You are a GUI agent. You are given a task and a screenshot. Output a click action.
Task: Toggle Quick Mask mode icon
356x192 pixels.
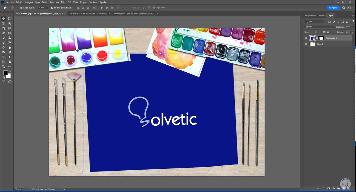click(4, 82)
